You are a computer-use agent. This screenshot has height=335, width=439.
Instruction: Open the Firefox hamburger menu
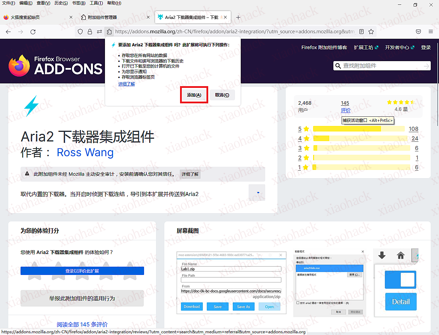pos(431,32)
